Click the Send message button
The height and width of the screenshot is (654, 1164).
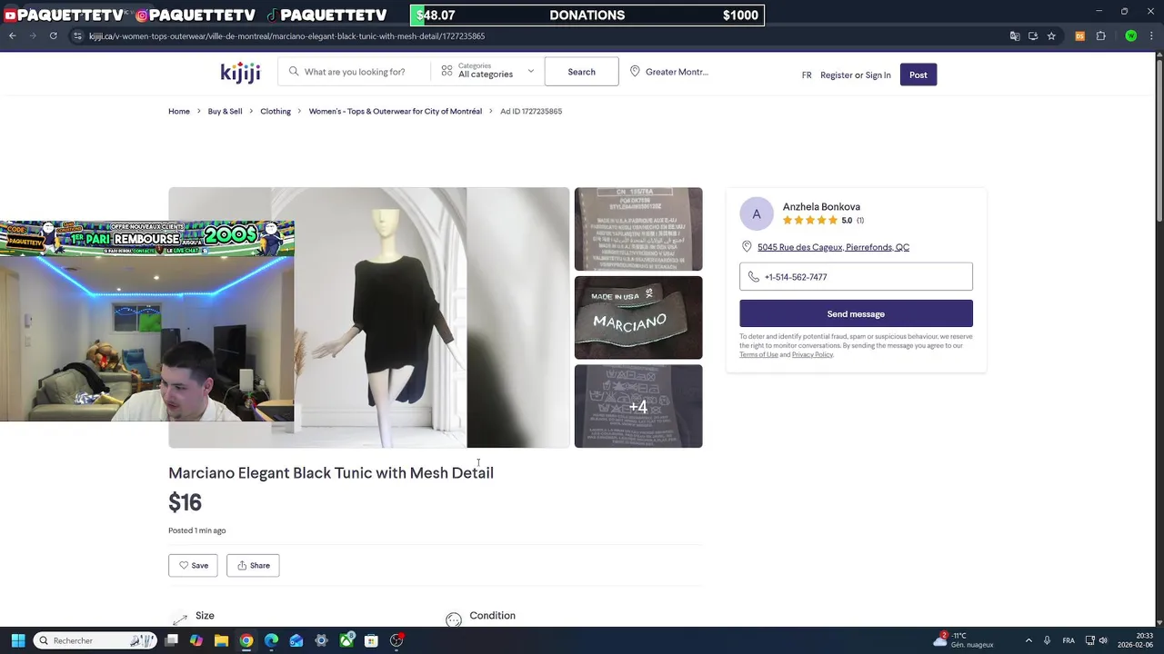(856, 313)
